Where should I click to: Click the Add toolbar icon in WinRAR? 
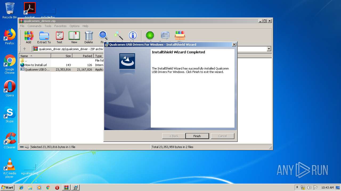[29, 37]
